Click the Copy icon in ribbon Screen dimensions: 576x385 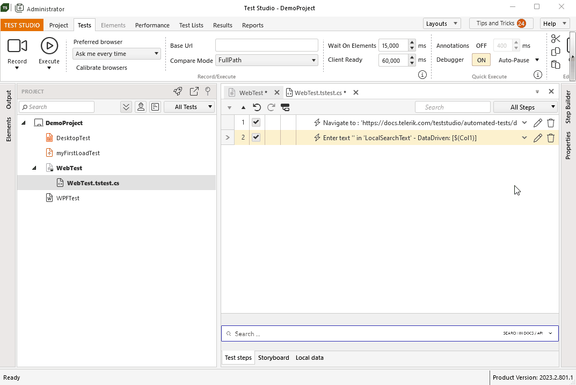tap(556, 52)
